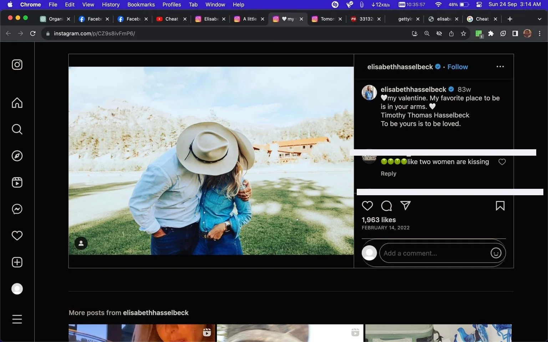548x342 pixels.
Task: Open elisabethhasselbeck profile from header
Action: pos(400,67)
